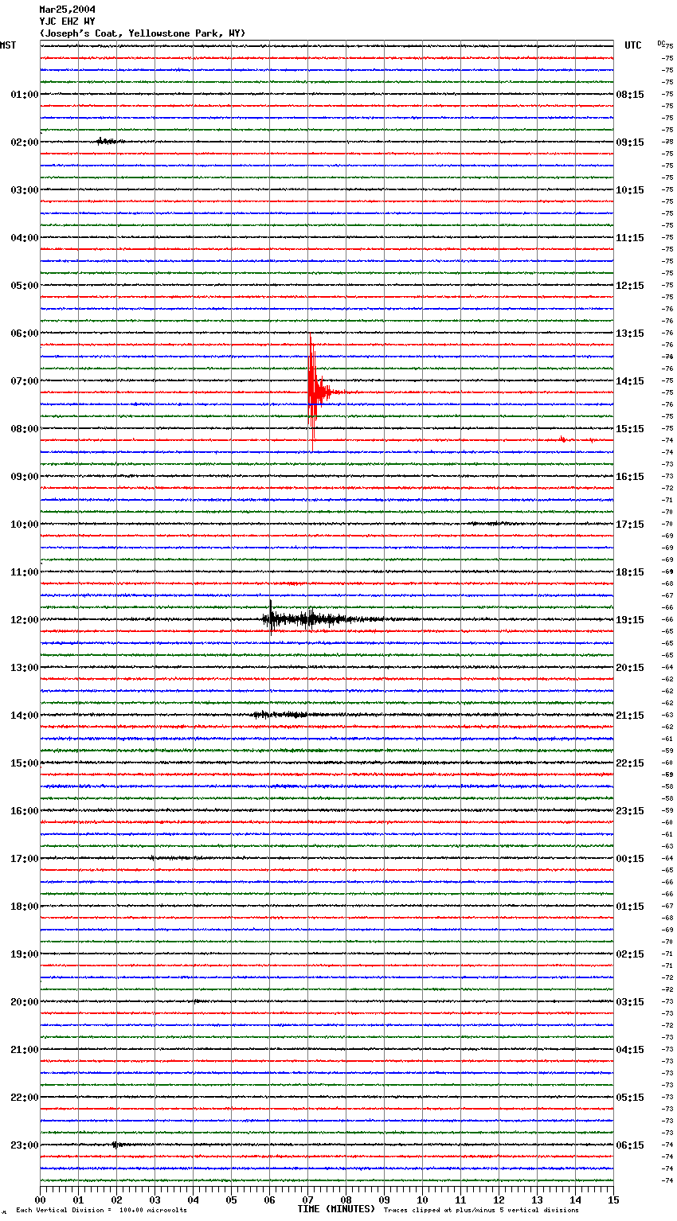The width and height of the screenshot is (677, 1221).
Task: Click the 13:15 UTC time label
Action: pyautogui.click(x=630, y=334)
